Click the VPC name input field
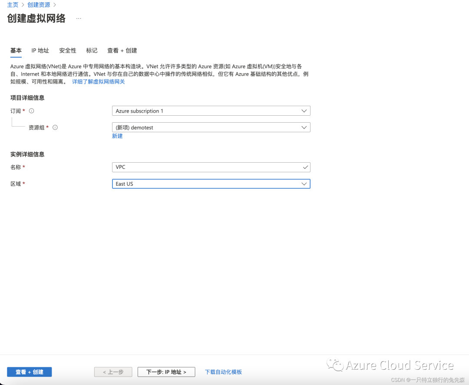The image size is (469, 385). point(211,167)
